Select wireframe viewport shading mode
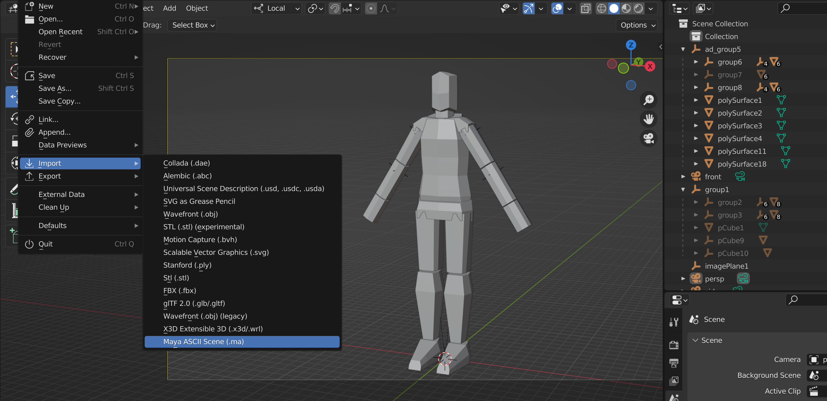This screenshot has height=401, width=827. pyautogui.click(x=601, y=8)
